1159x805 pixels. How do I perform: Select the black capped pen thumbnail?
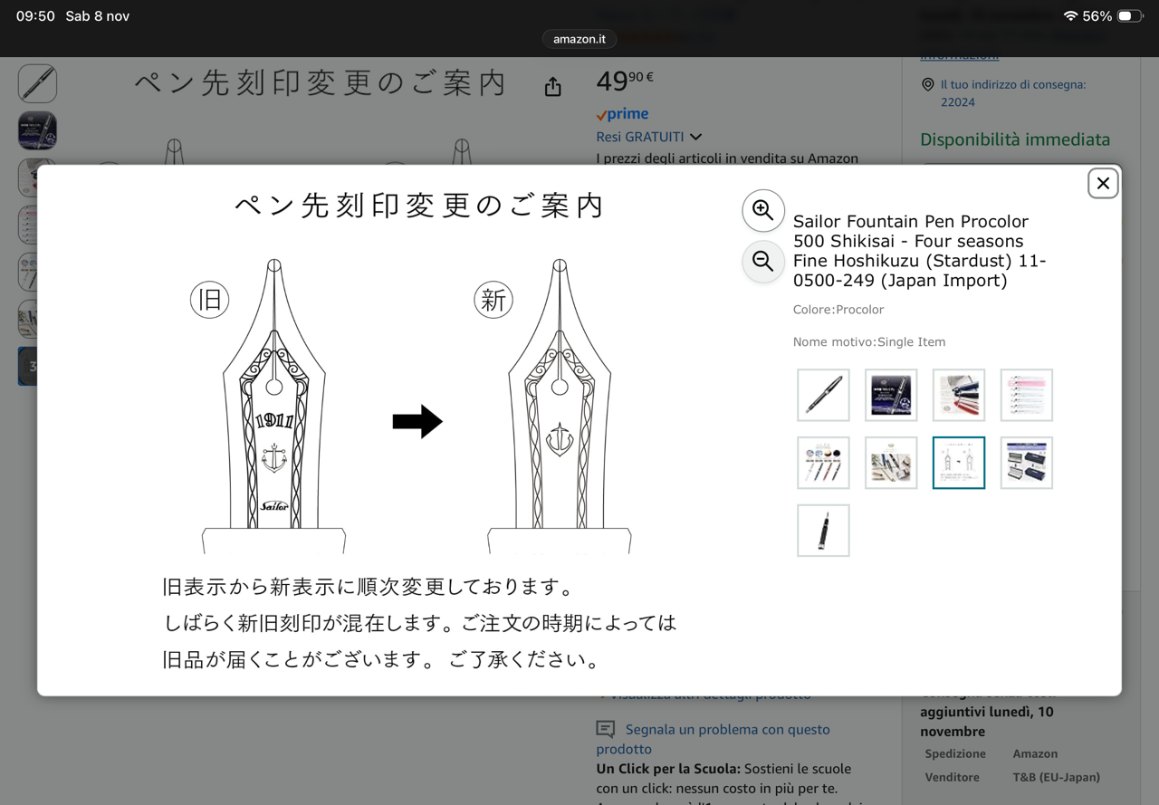click(823, 395)
